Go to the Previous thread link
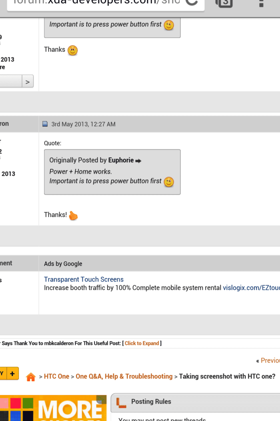 (x=270, y=360)
